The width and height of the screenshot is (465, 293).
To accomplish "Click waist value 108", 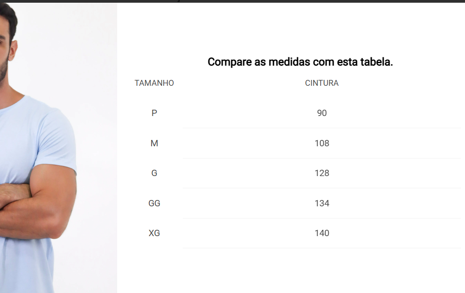I will point(322,143).
